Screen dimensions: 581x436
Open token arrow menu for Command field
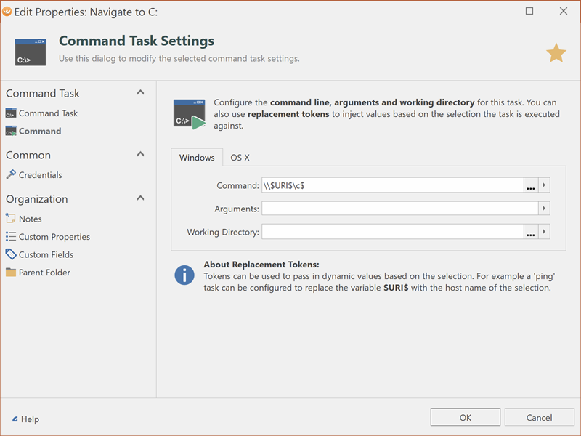click(x=544, y=186)
